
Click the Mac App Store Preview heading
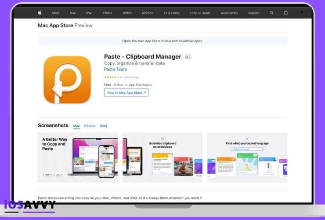coord(65,26)
